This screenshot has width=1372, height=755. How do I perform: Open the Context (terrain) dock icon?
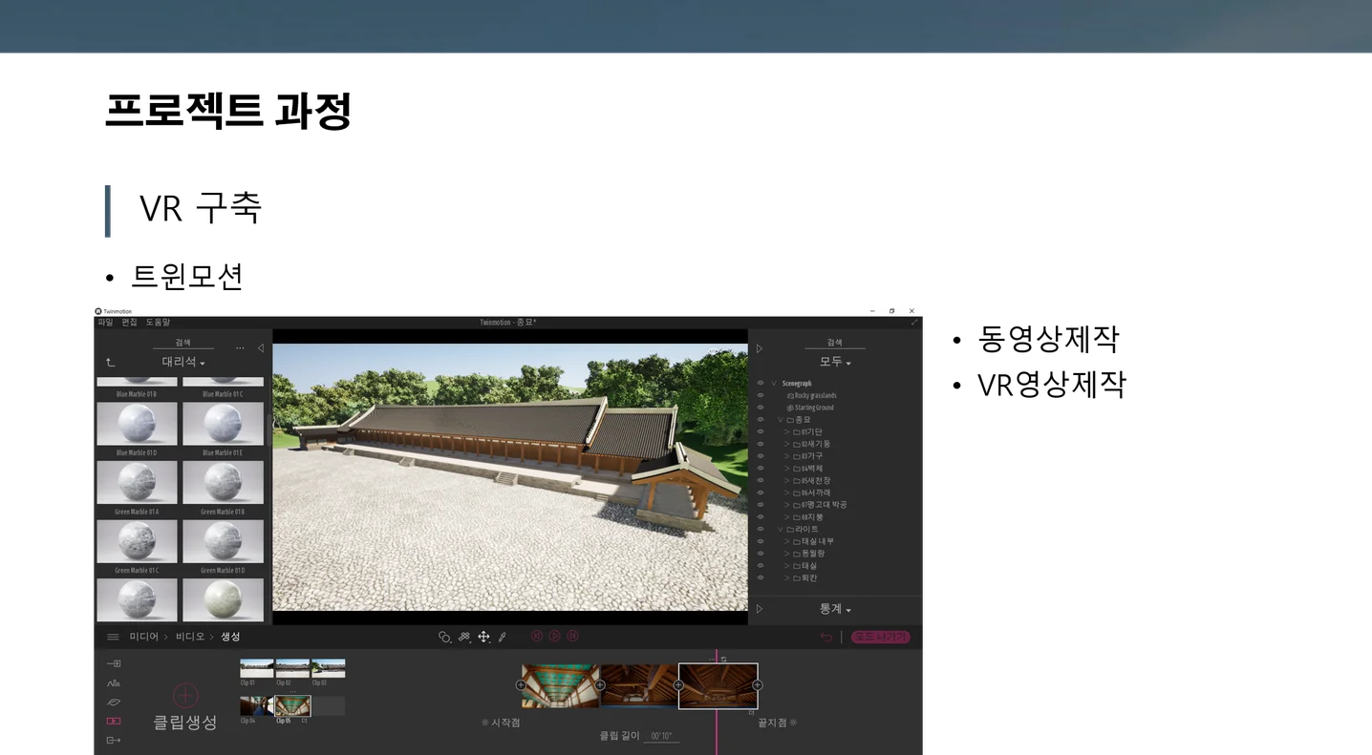pos(114,683)
